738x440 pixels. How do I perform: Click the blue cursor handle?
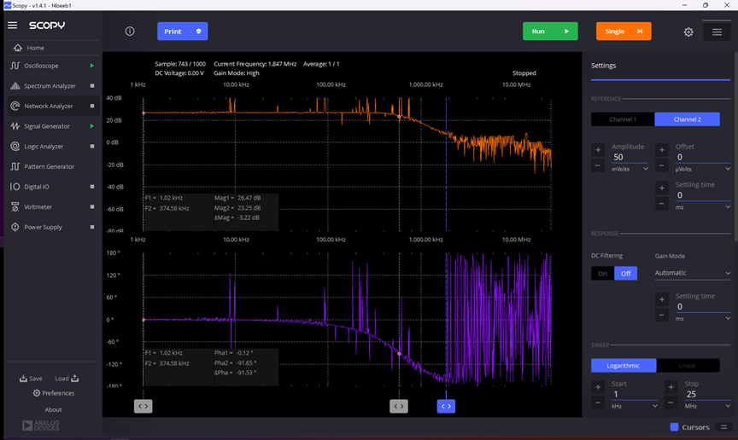tap(446, 406)
